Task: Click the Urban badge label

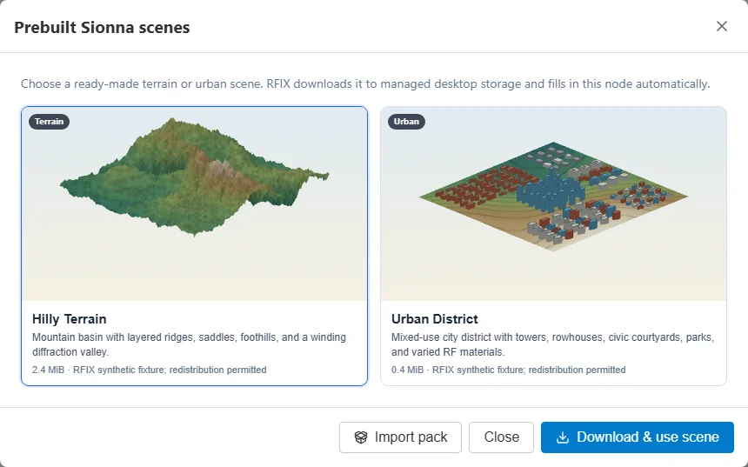Action: (x=406, y=122)
